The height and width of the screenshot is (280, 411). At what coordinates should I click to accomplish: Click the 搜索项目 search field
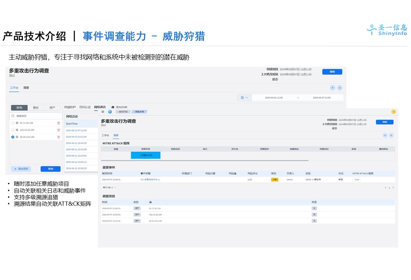pos(36,116)
